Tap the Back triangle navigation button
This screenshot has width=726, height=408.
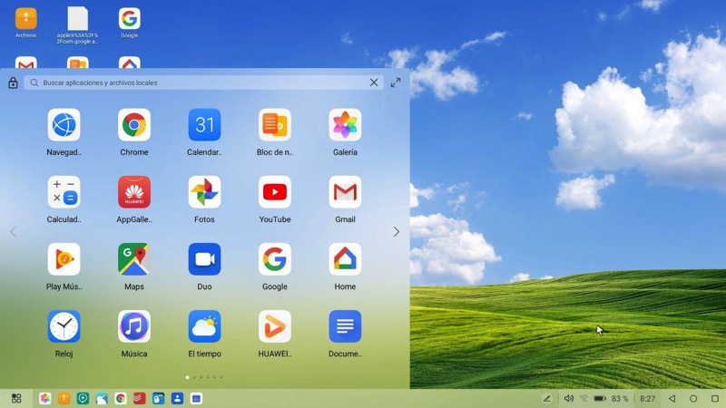tap(672, 398)
